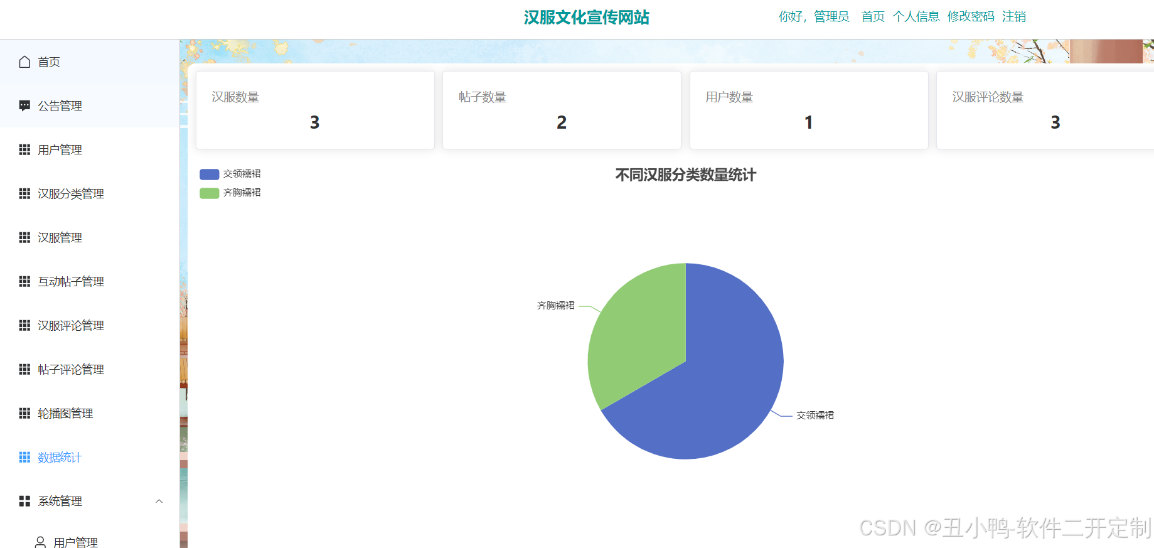1154x548 pixels.
Task: Click the chat bubble icon beside 公告管理
Action: tap(24, 105)
